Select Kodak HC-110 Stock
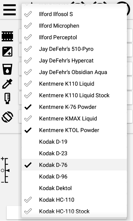 (74, 211)
